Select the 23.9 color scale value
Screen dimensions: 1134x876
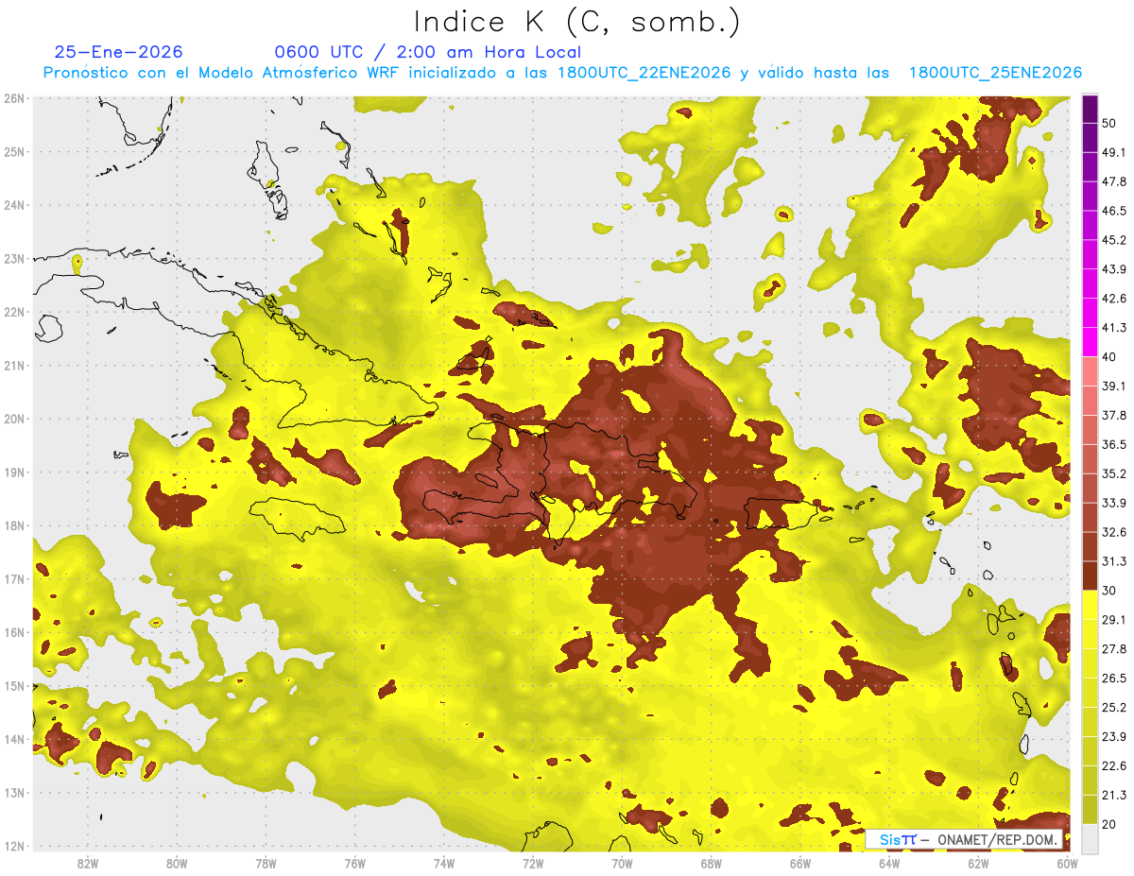[x=1113, y=736]
